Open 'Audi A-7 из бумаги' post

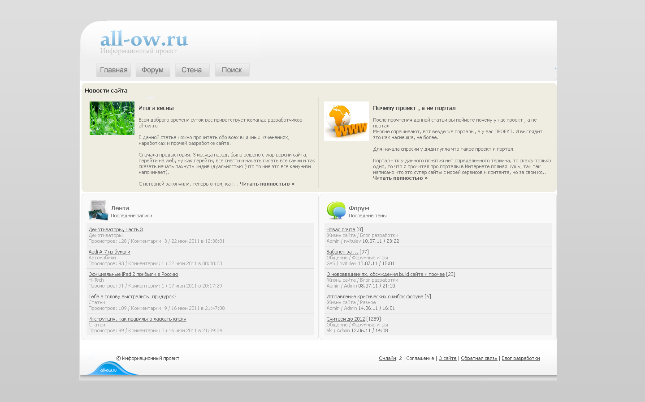(109, 252)
